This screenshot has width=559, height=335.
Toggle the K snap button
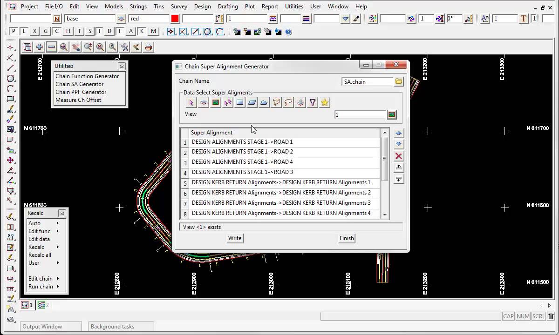[x=142, y=31]
